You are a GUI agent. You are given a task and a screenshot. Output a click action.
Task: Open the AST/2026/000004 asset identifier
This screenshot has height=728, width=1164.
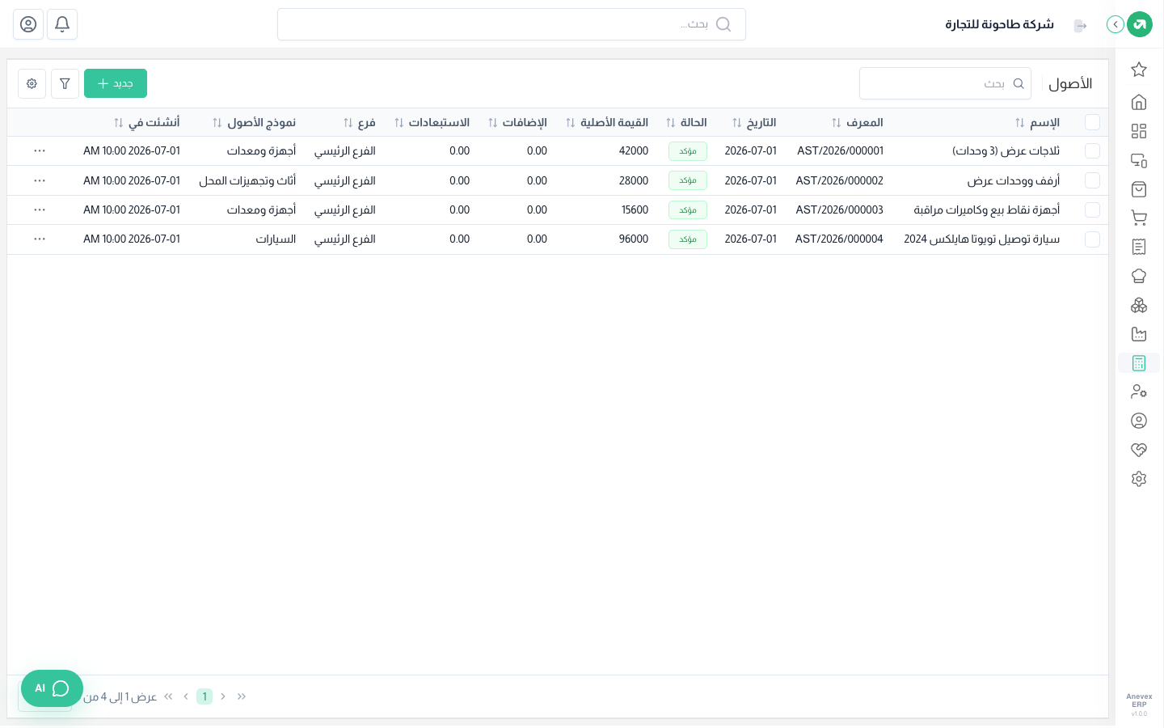(839, 239)
